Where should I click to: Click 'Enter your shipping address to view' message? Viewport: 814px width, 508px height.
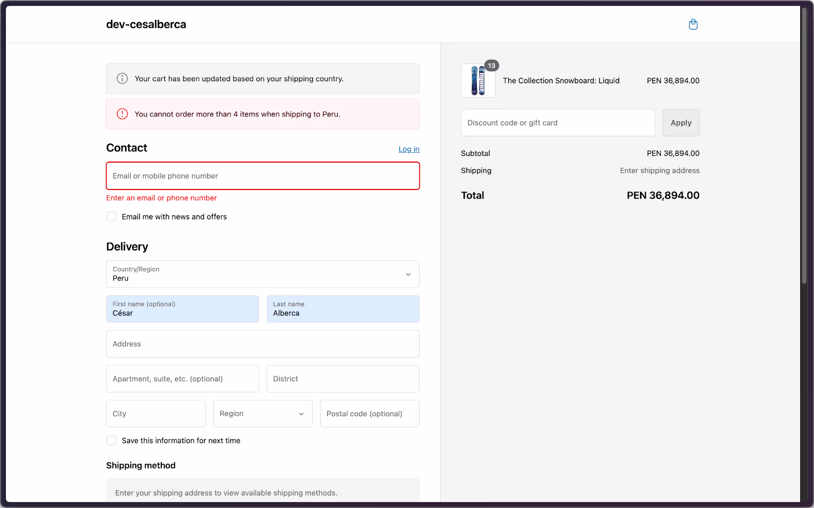coord(226,493)
